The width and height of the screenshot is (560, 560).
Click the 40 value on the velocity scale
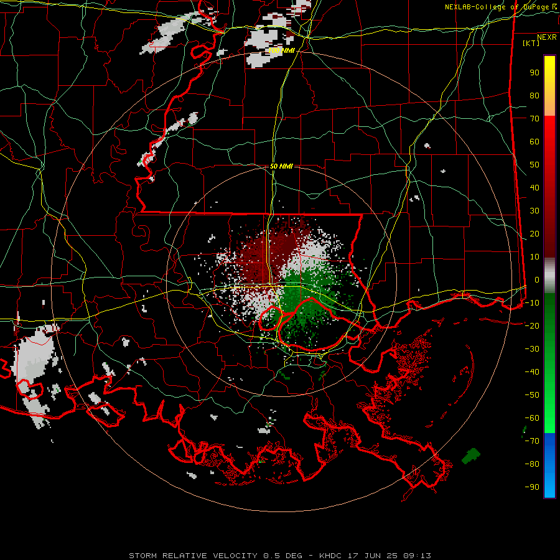534,188
